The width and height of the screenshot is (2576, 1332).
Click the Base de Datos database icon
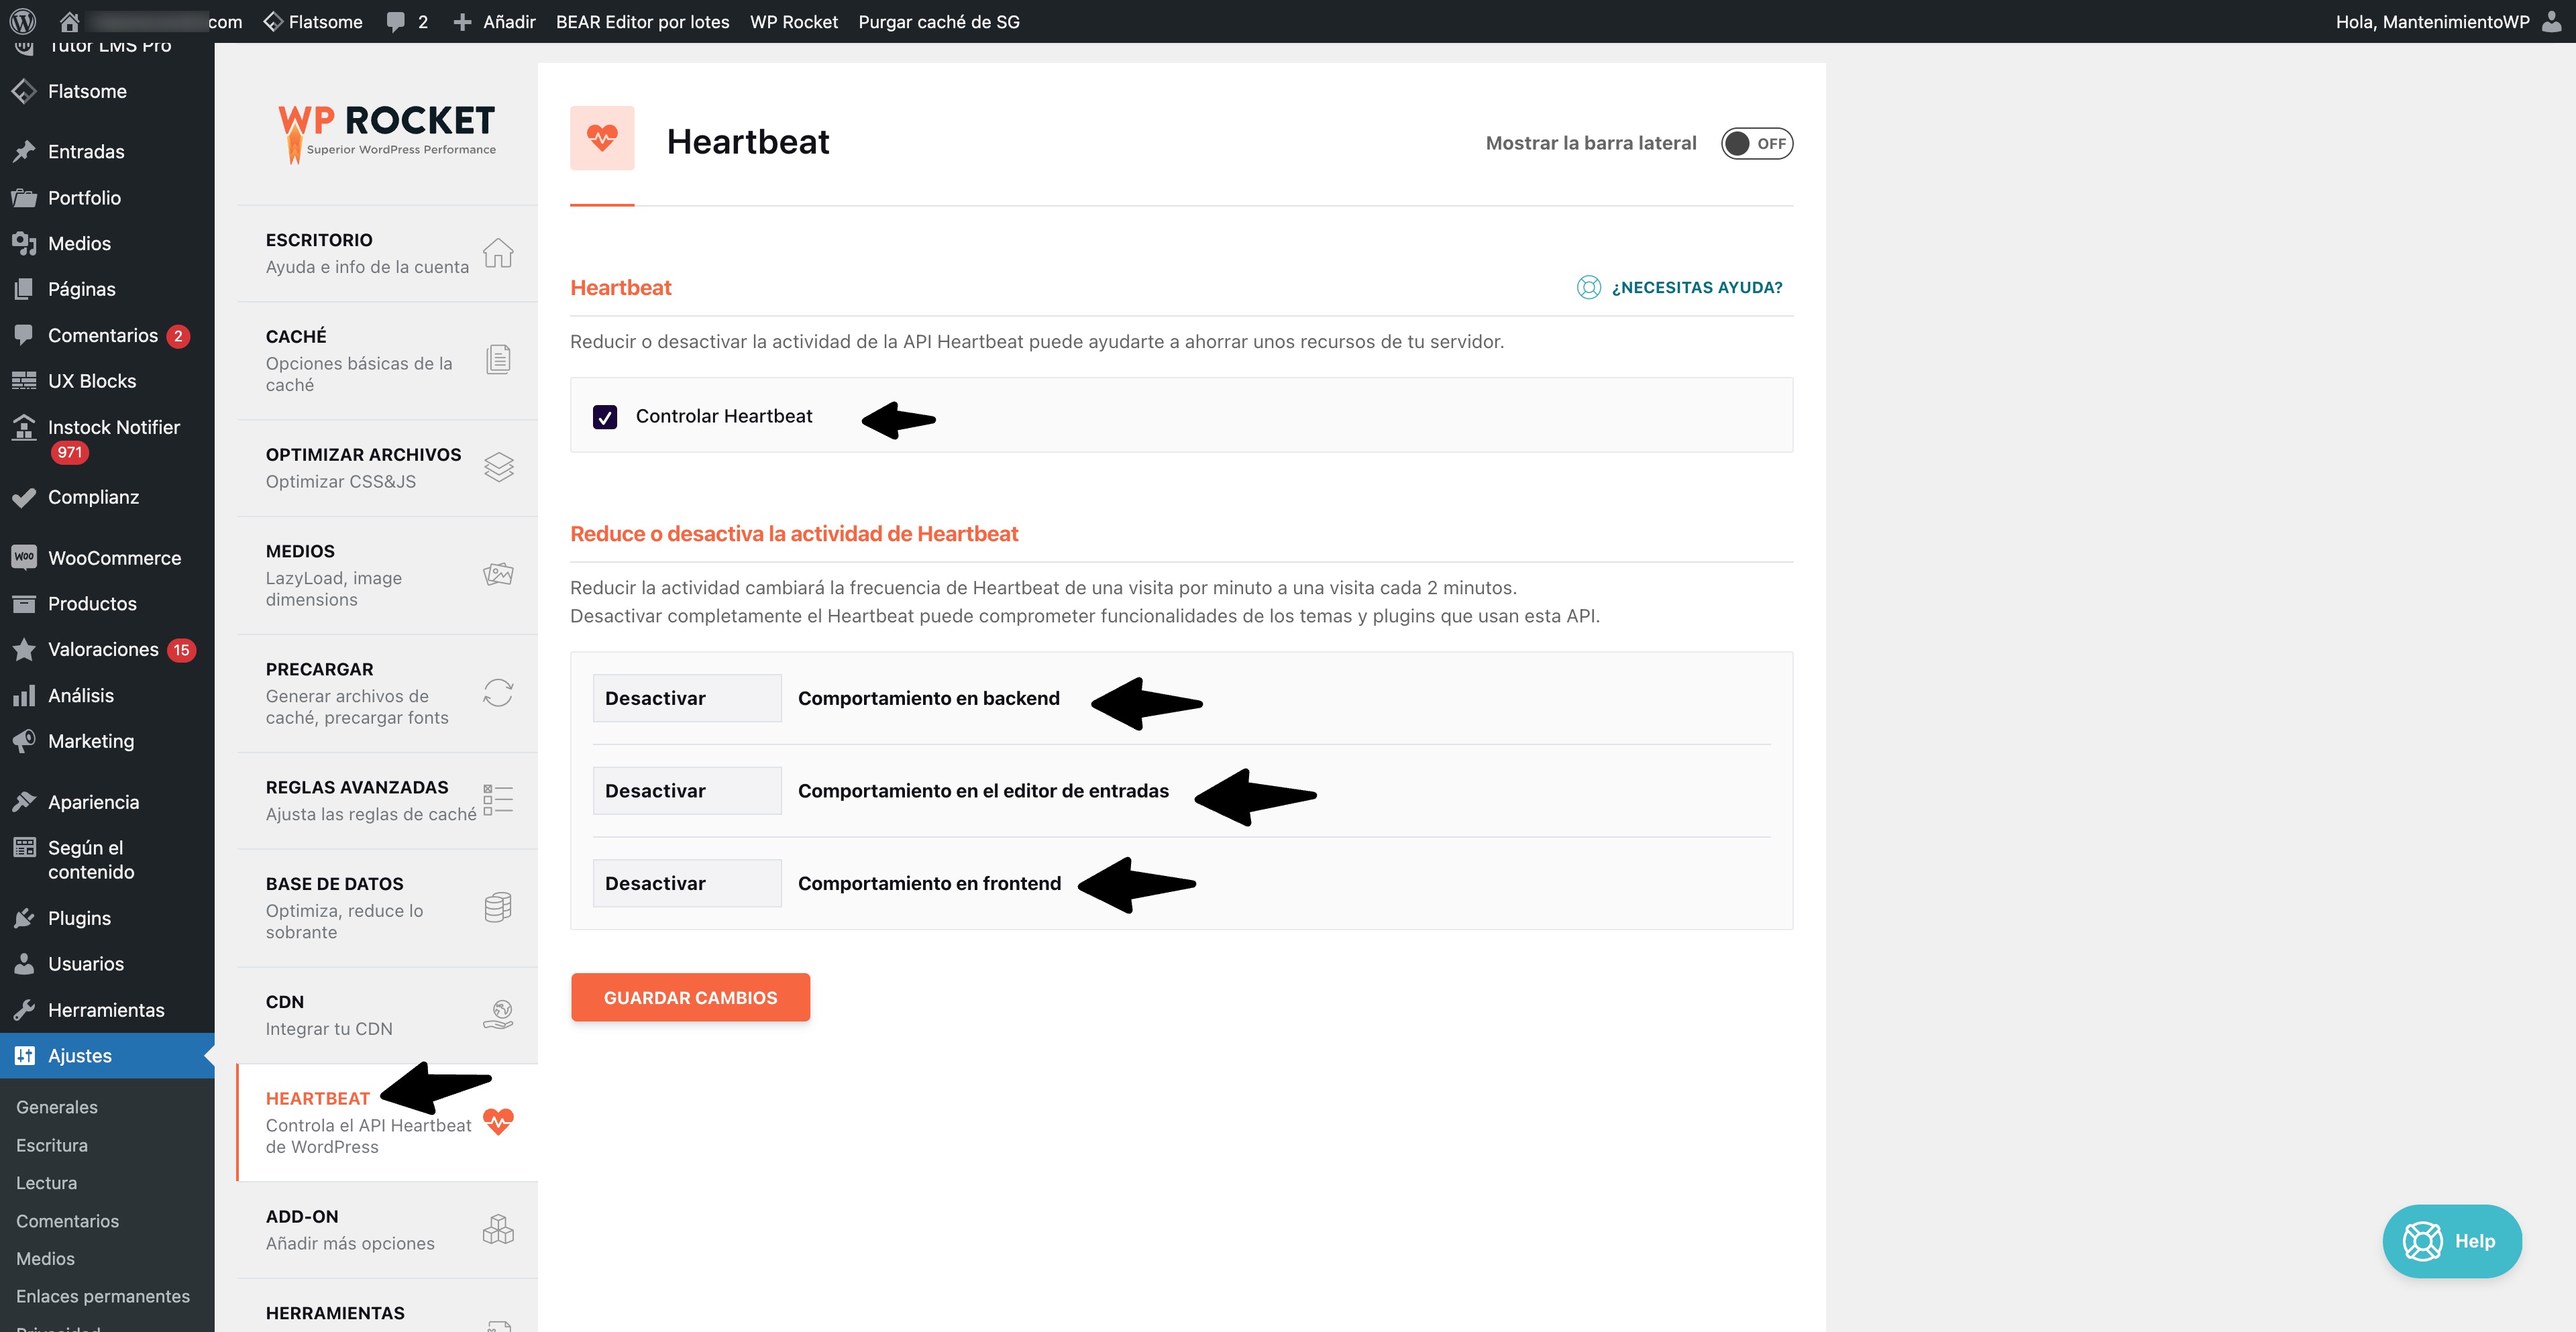pyautogui.click(x=498, y=907)
